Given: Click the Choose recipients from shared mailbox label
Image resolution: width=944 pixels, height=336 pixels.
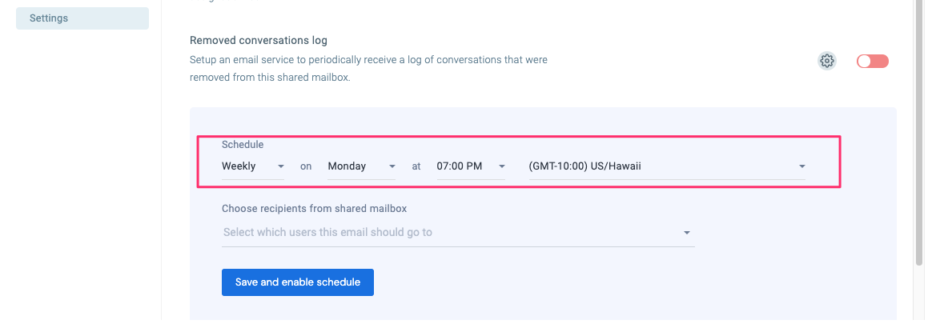Looking at the screenshot, I should [x=314, y=209].
